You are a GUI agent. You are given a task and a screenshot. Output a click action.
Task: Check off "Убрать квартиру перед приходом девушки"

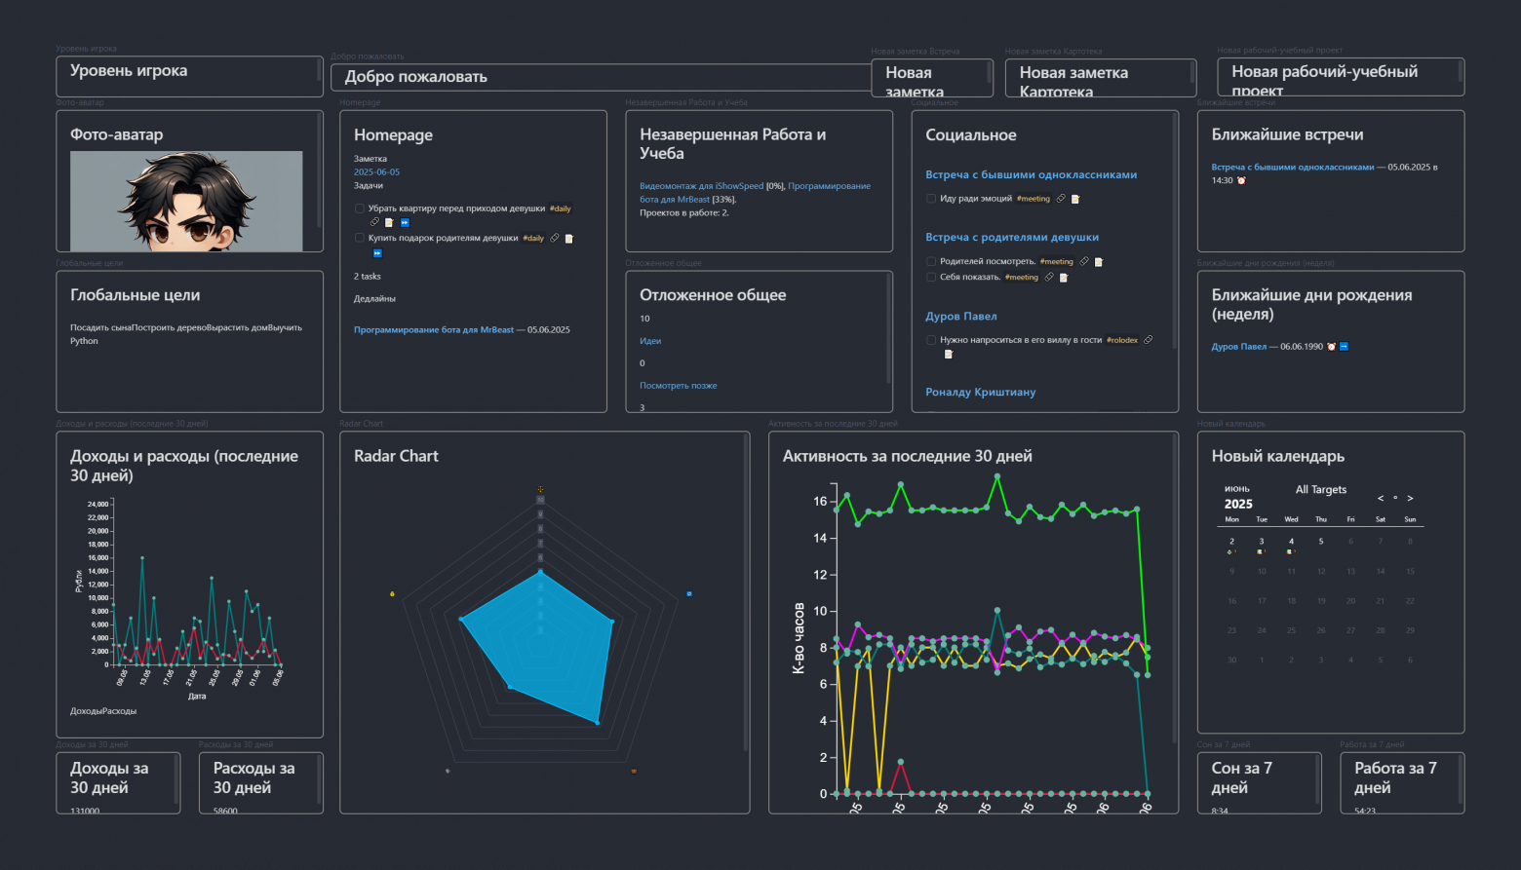click(x=360, y=208)
